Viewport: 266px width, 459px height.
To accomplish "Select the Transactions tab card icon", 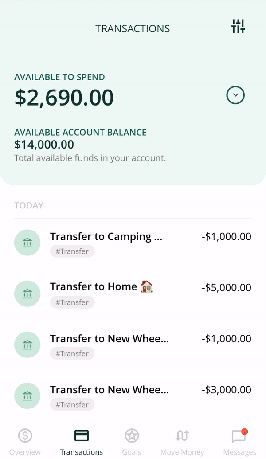I will pos(81,435).
